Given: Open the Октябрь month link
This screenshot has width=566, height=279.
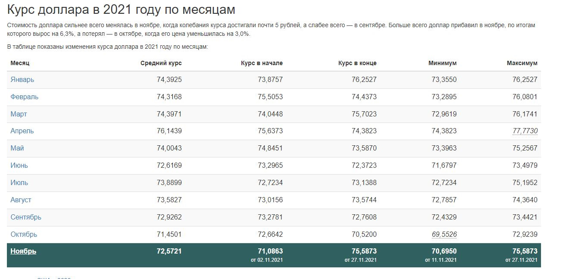Looking at the screenshot, I should click(24, 235).
